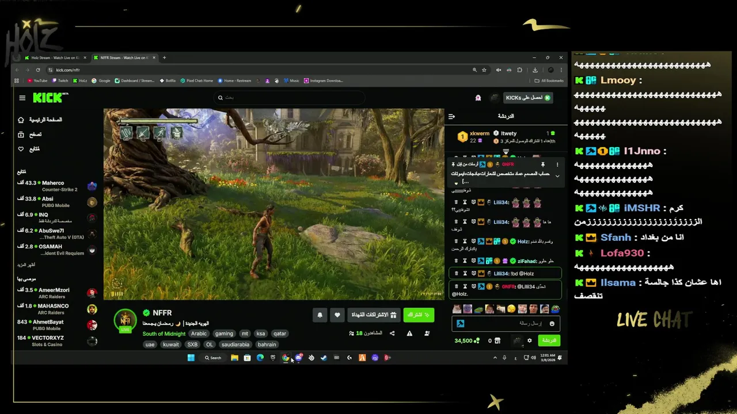Open the MAHASNCO recommended channel
Viewport: 737px width, 414px height.
[x=58, y=309]
